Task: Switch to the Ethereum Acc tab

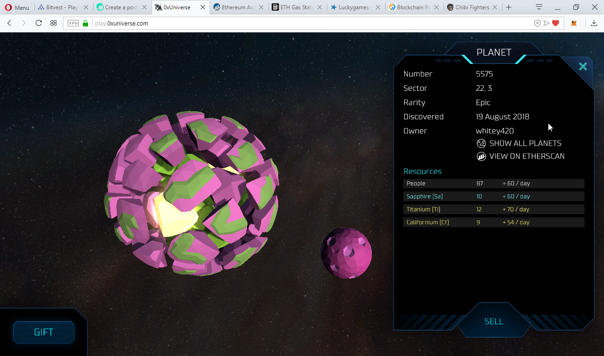Action: click(239, 7)
